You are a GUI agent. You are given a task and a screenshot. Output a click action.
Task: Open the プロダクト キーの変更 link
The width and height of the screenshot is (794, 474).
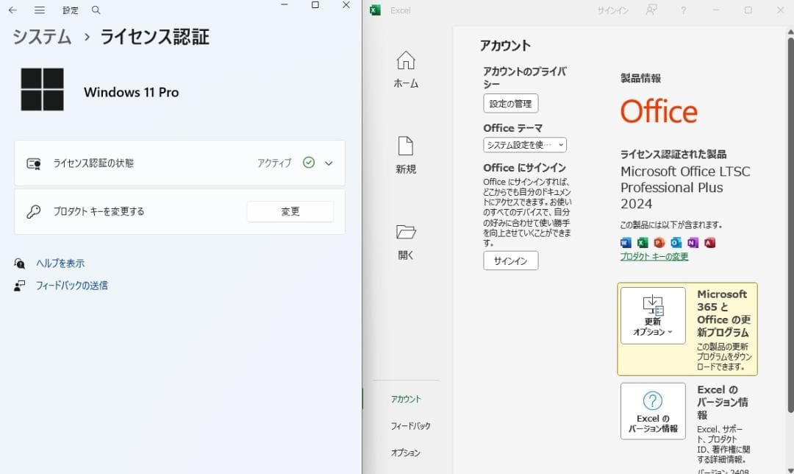coord(654,255)
